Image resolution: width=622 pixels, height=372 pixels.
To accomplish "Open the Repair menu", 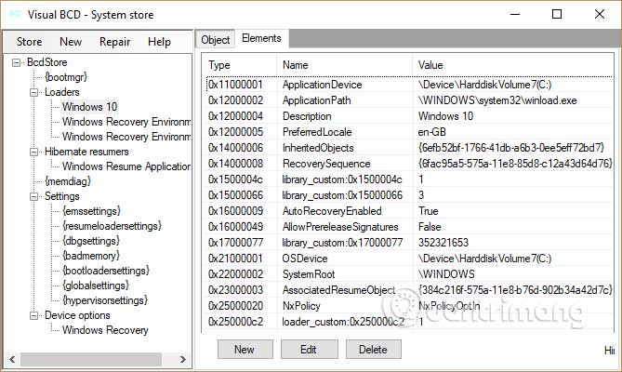I will tap(115, 42).
